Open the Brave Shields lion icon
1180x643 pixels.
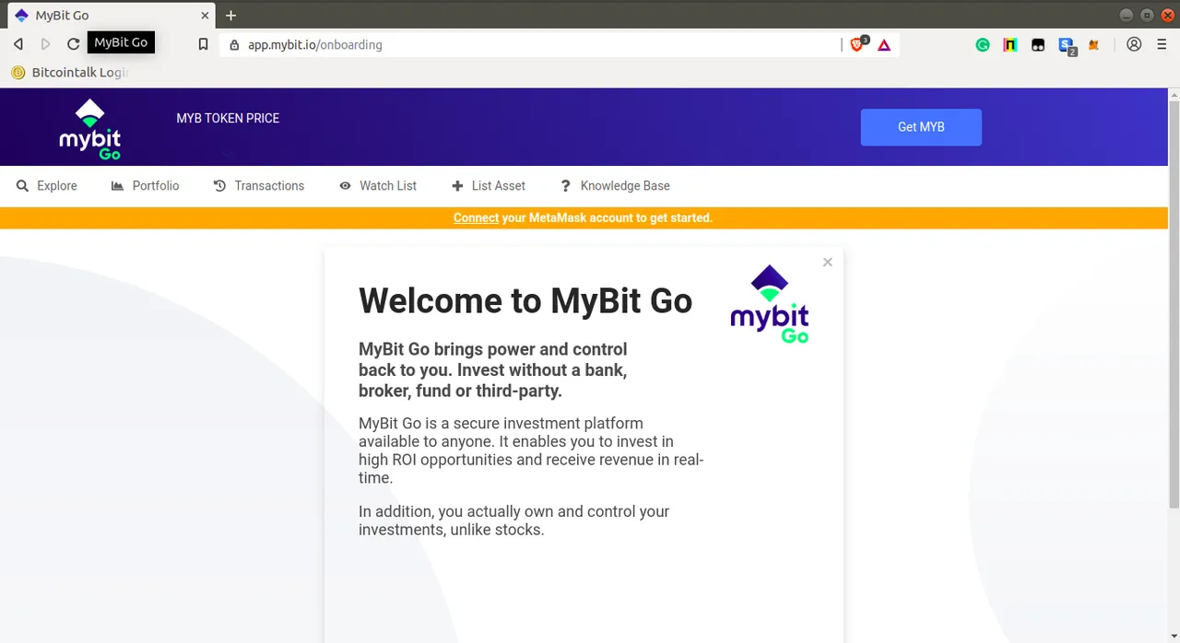point(858,43)
